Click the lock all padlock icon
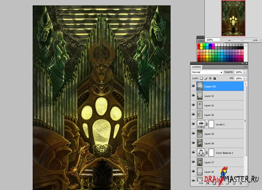 [215, 78]
